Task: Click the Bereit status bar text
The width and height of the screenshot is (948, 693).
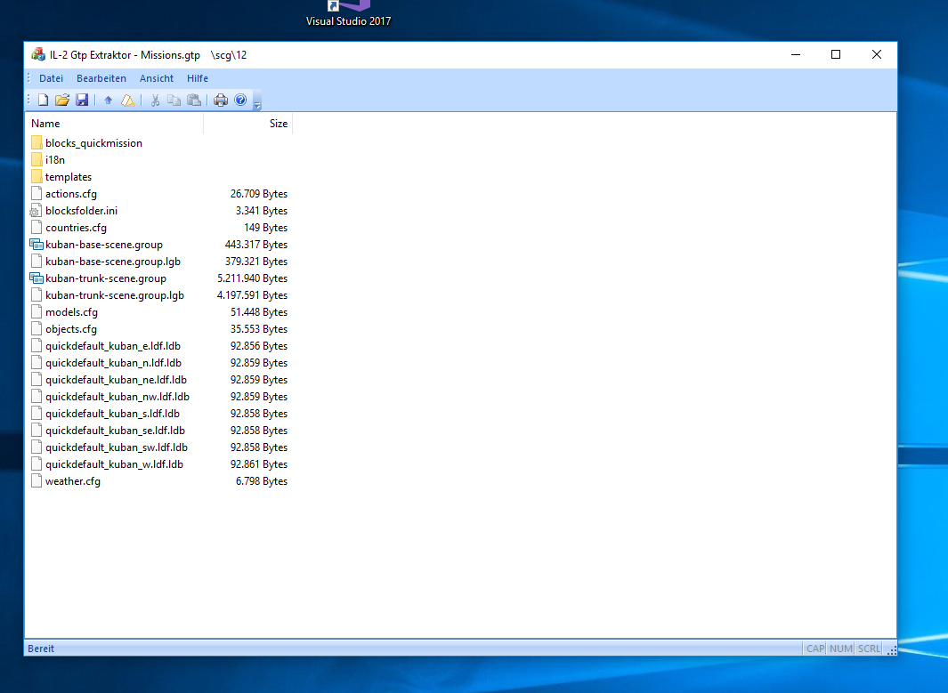Action: pyautogui.click(x=41, y=649)
